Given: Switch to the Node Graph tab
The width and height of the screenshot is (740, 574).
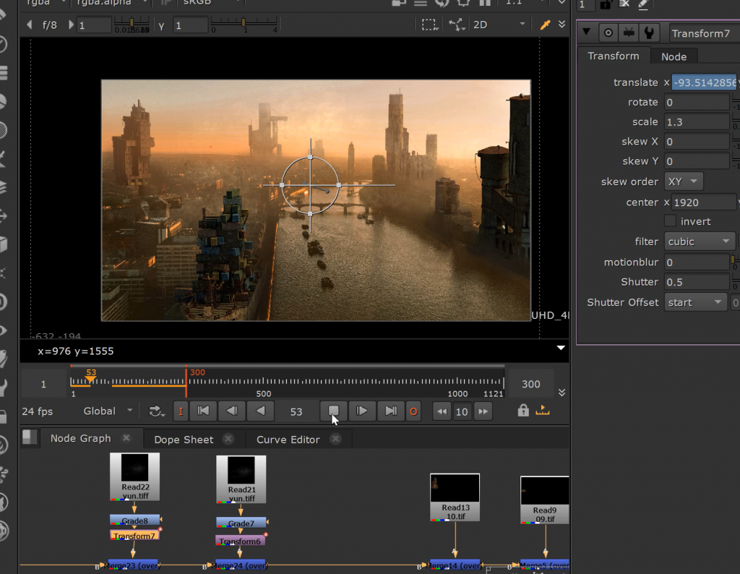Looking at the screenshot, I should pos(81,439).
